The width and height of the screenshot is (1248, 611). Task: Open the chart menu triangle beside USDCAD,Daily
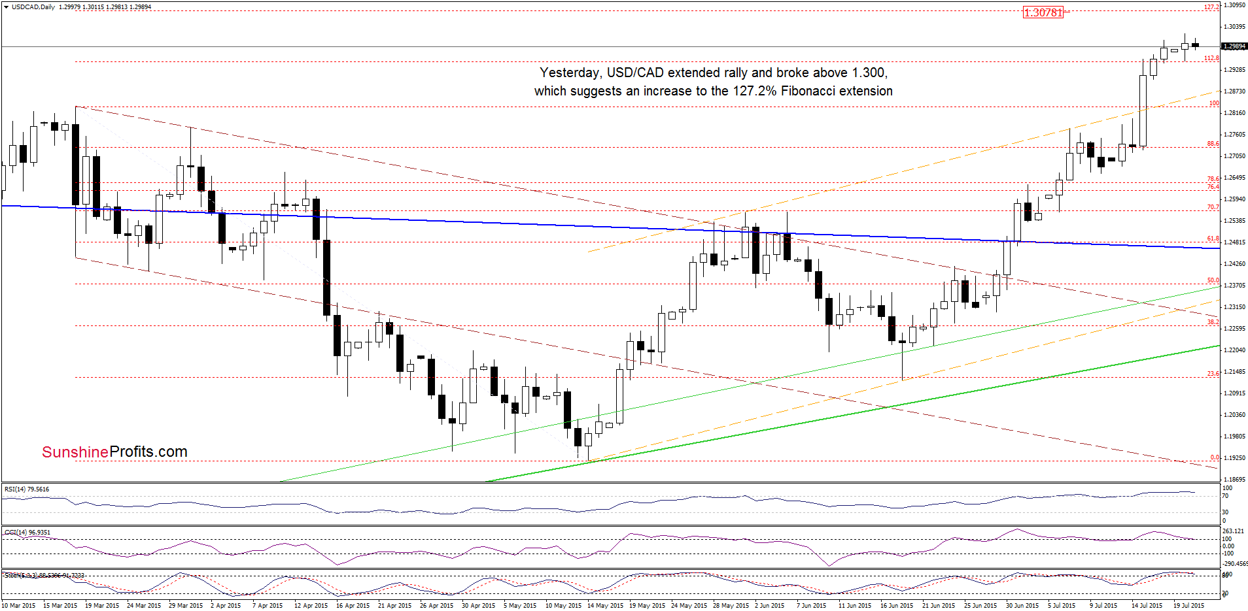(x=6, y=7)
